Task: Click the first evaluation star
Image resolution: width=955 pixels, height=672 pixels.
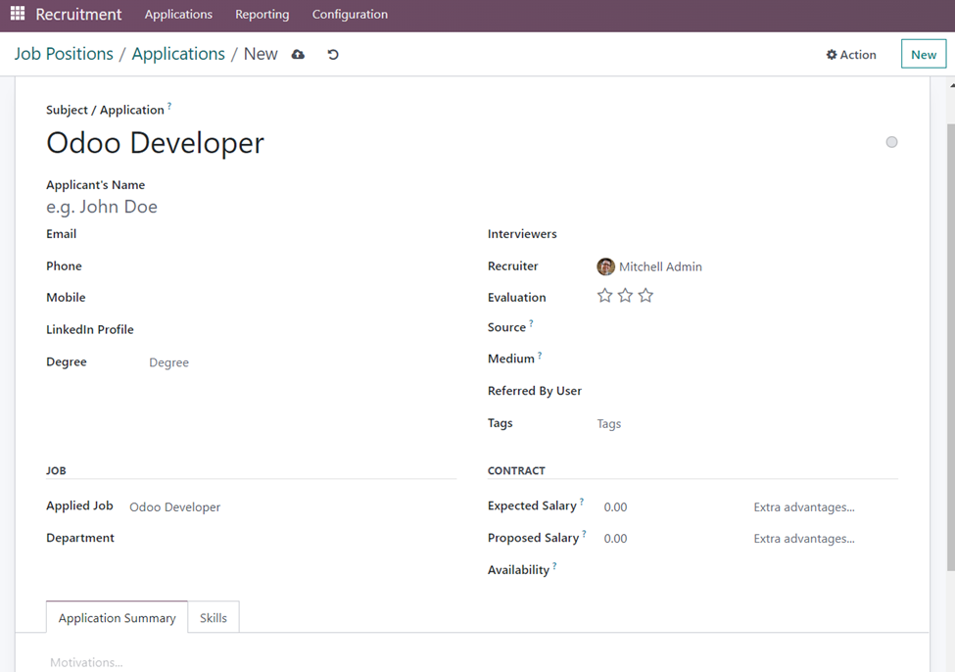Action: click(605, 296)
